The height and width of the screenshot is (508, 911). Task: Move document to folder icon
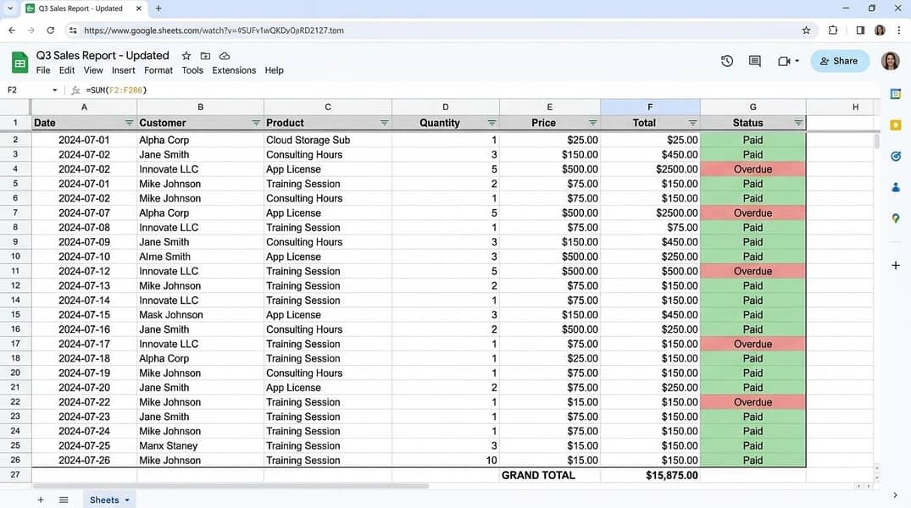click(x=205, y=56)
